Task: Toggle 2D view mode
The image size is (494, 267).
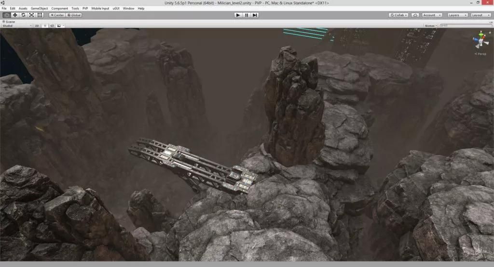Action: [x=37, y=25]
